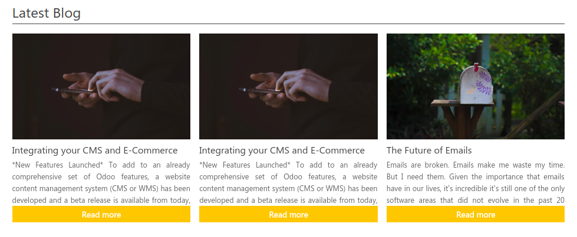Viewport: 577px width, 237px height.
Task: Open middle Integrating your CMS and E-Commerce title
Action: point(282,151)
